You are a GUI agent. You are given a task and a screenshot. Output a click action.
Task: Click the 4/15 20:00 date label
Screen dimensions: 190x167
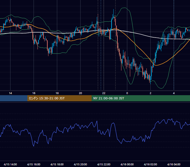tap(80, 164)
